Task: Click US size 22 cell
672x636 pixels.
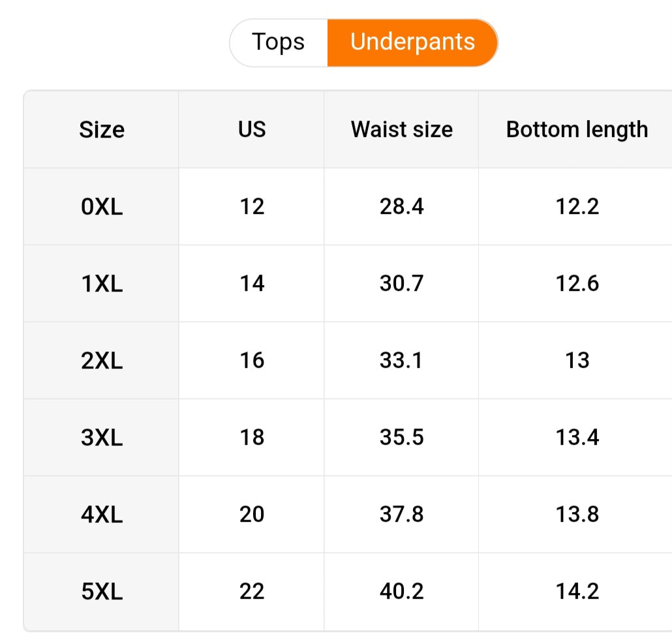Action: (252, 592)
